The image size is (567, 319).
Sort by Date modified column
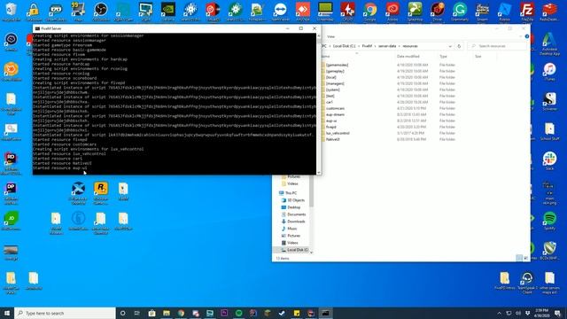tap(408, 57)
